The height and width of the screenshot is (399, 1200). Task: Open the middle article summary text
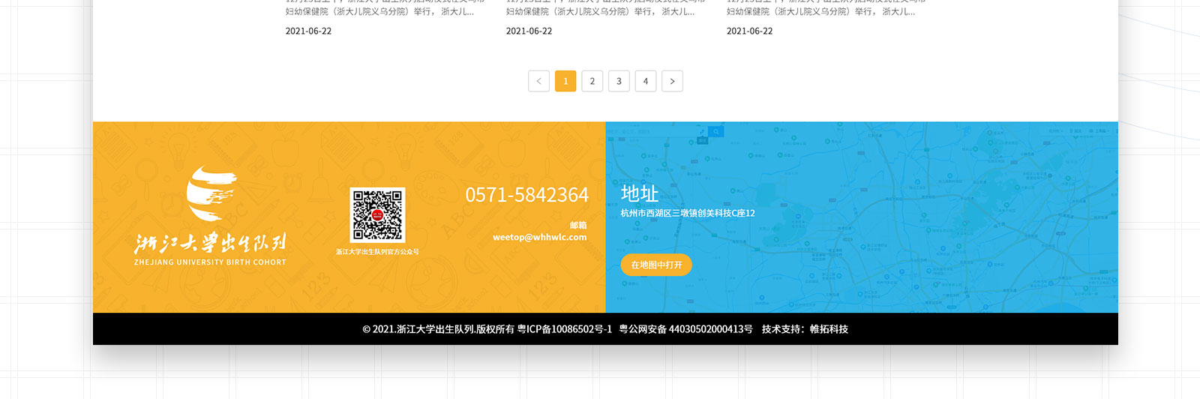click(x=600, y=11)
